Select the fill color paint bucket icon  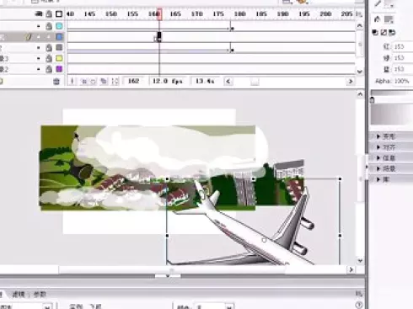pyautogui.click(x=378, y=19)
